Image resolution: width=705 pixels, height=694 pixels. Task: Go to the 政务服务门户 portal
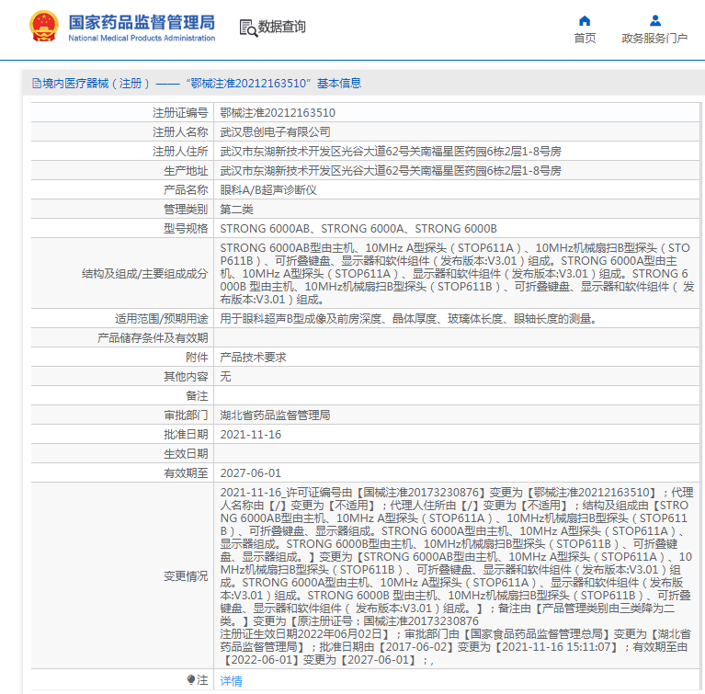click(x=654, y=38)
